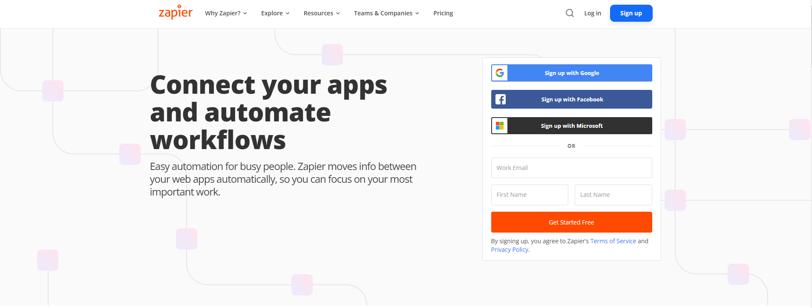
Task: Click the Zapier logo
Action: pyautogui.click(x=175, y=12)
